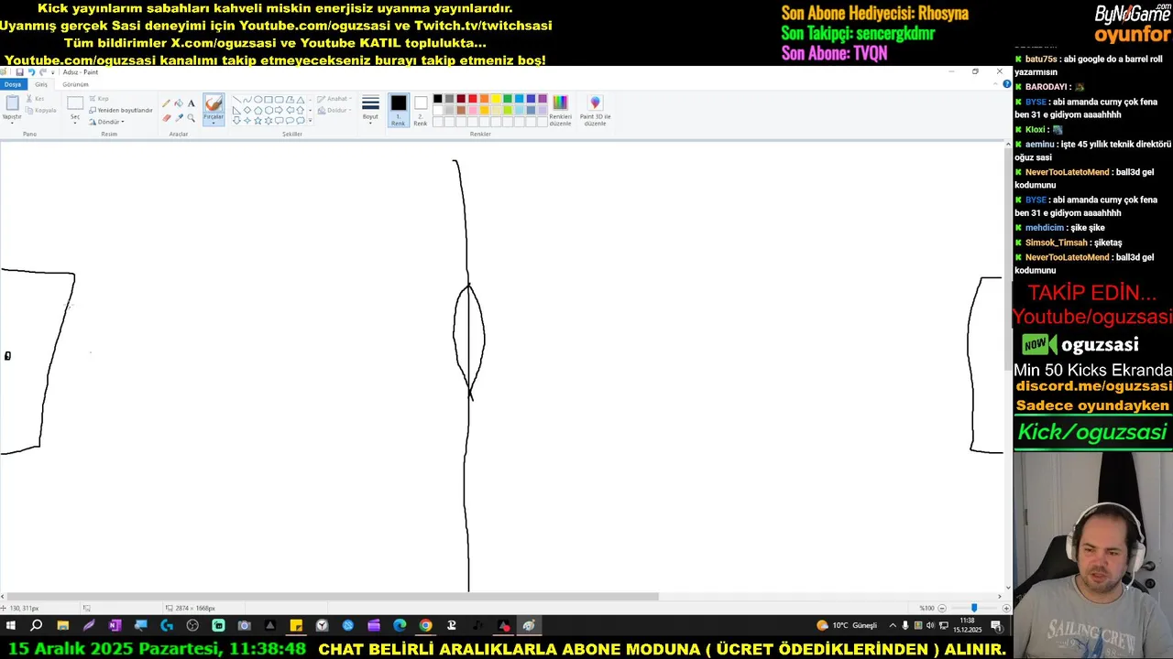Show hidden system tray icons chevron
The width and height of the screenshot is (1173, 659).
tap(893, 626)
